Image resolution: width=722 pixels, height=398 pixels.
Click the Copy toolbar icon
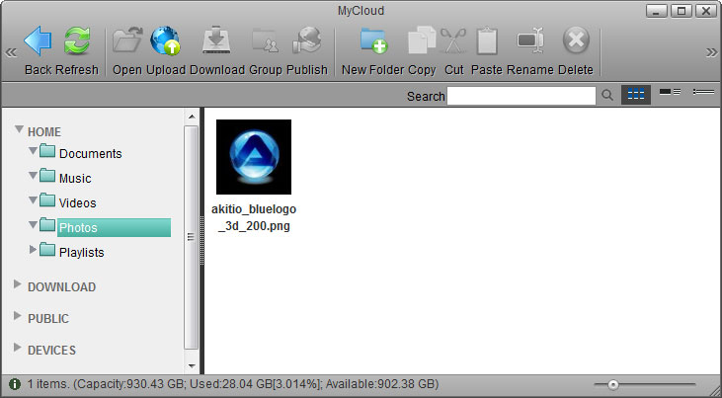pos(422,41)
